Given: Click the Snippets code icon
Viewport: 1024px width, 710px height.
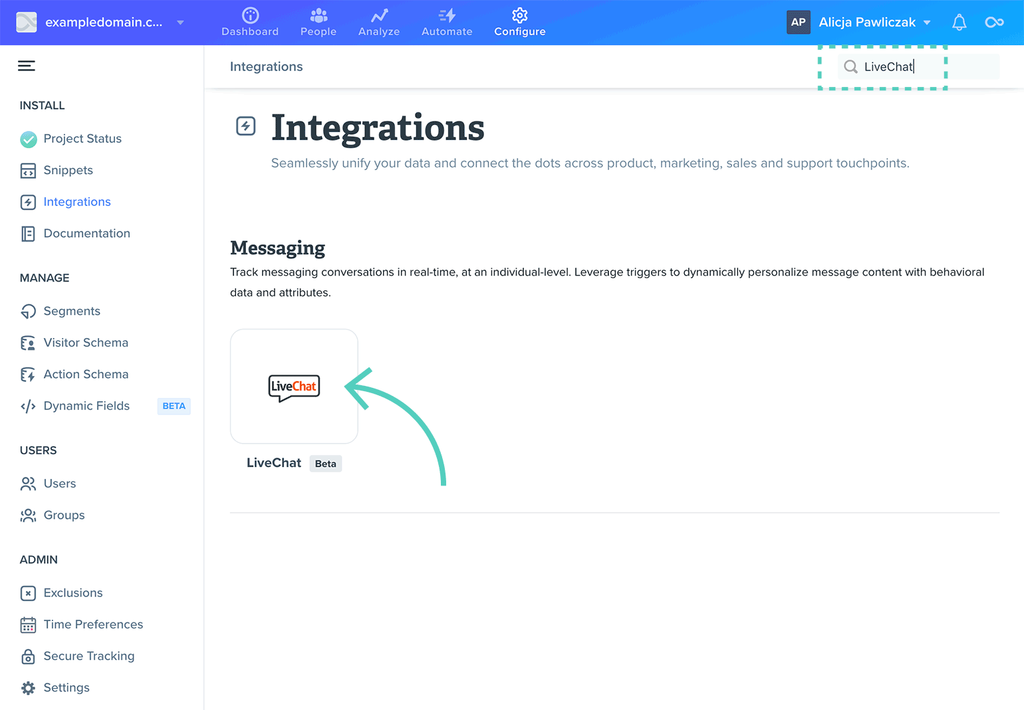Looking at the screenshot, I should click(x=28, y=171).
